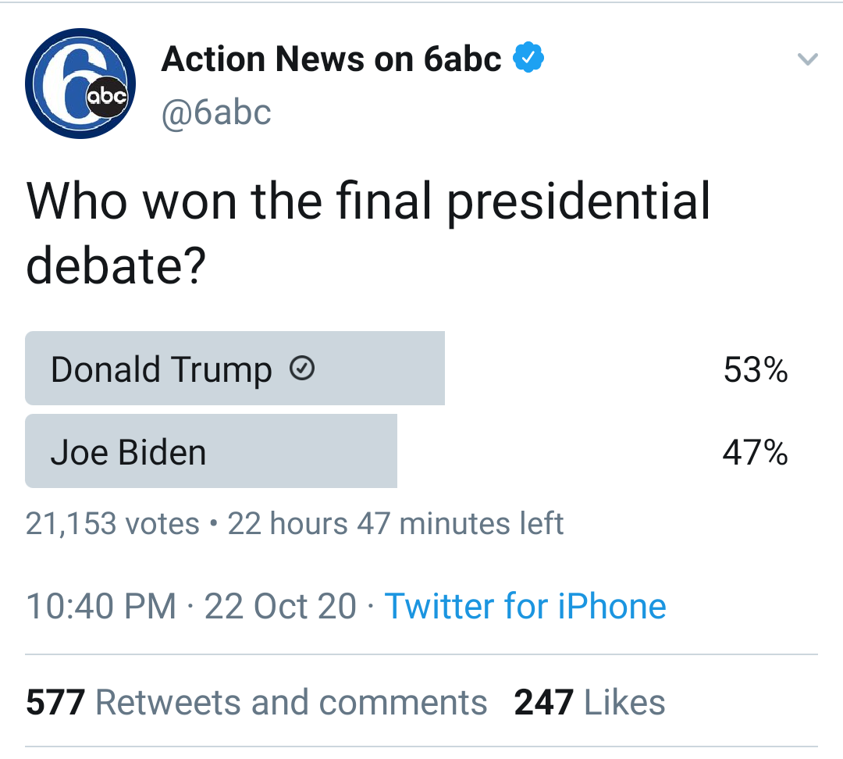Click the @6abc handle
The height and width of the screenshot is (759, 843).
[x=216, y=112]
